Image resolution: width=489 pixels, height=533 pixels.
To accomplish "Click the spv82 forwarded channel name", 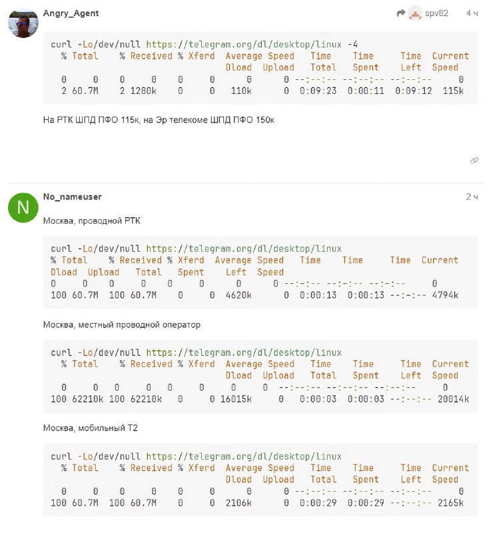I will (437, 12).
